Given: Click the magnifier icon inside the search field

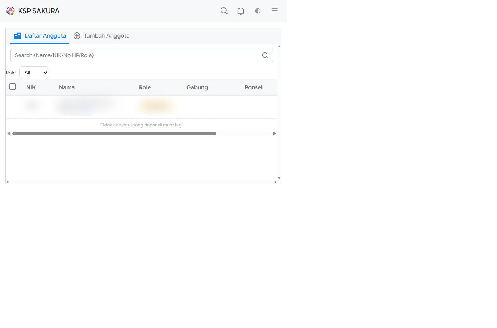Looking at the screenshot, I should [x=265, y=55].
